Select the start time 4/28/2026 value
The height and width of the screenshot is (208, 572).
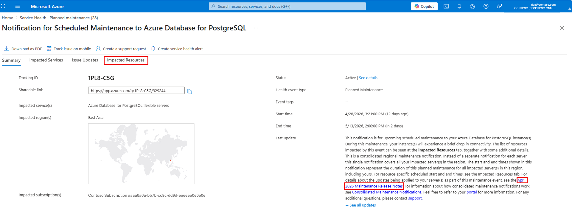tap(377, 114)
